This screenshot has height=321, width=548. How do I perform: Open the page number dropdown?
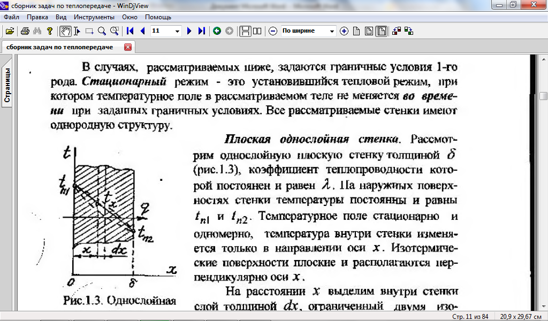coord(177,31)
